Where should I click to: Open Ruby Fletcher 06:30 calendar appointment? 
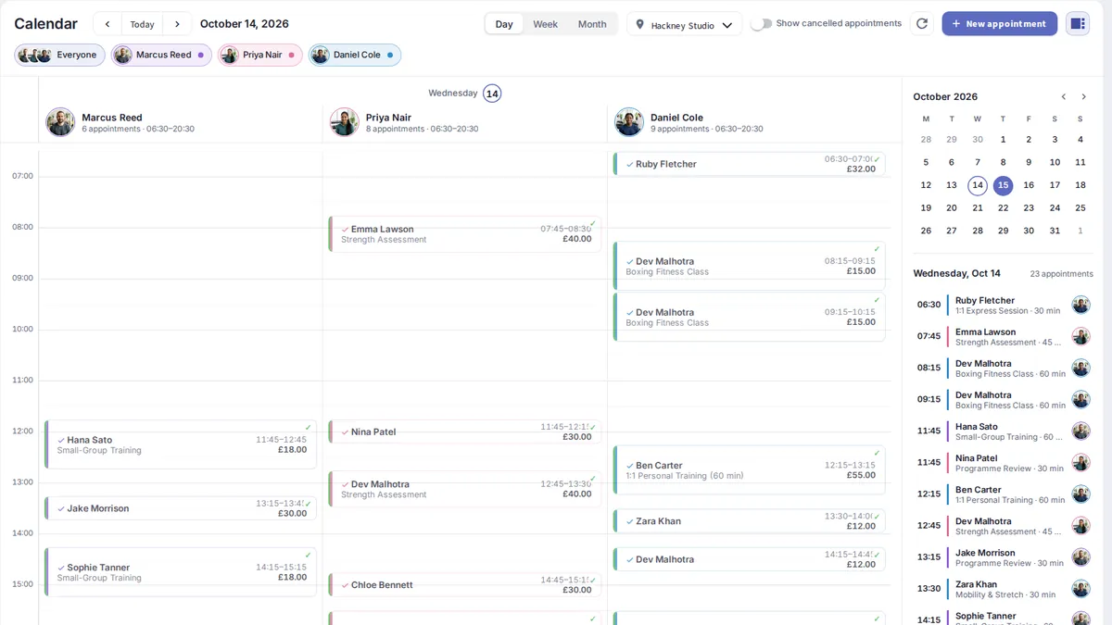[749, 164]
